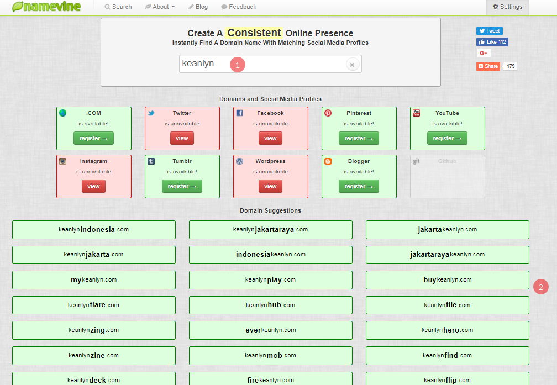This screenshot has height=385, width=557.
Task: Register the Blogger profile
Action: tap(359, 186)
